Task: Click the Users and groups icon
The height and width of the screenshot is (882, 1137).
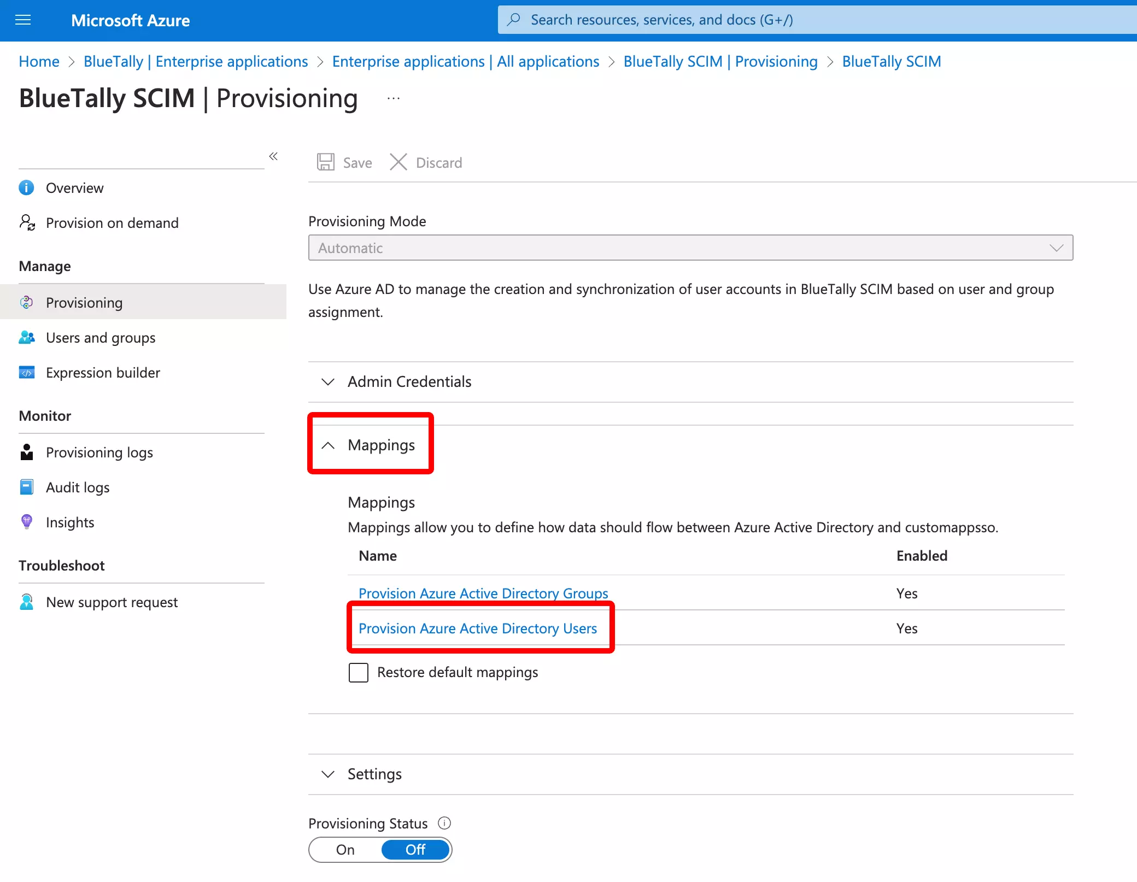Action: click(27, 337)
